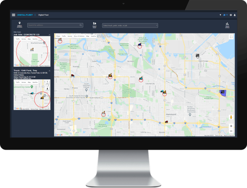Select Map view on main map toolbar
The width and height of the screenshot is (247, 188).
[x=87, y=36]
